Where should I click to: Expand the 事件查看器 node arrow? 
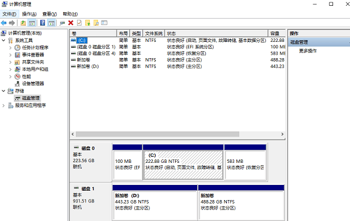(x=10, y=55)
